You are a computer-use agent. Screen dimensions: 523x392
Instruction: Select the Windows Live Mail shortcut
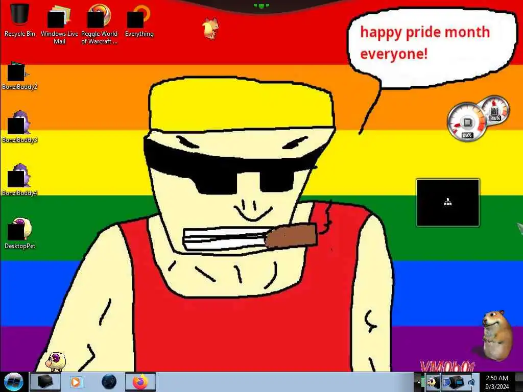[59, 24]
